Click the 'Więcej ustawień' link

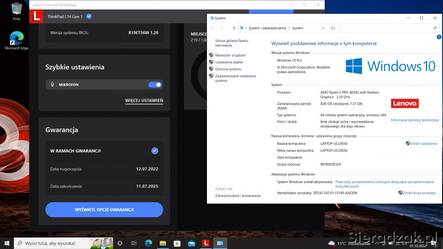coord(144,101)
